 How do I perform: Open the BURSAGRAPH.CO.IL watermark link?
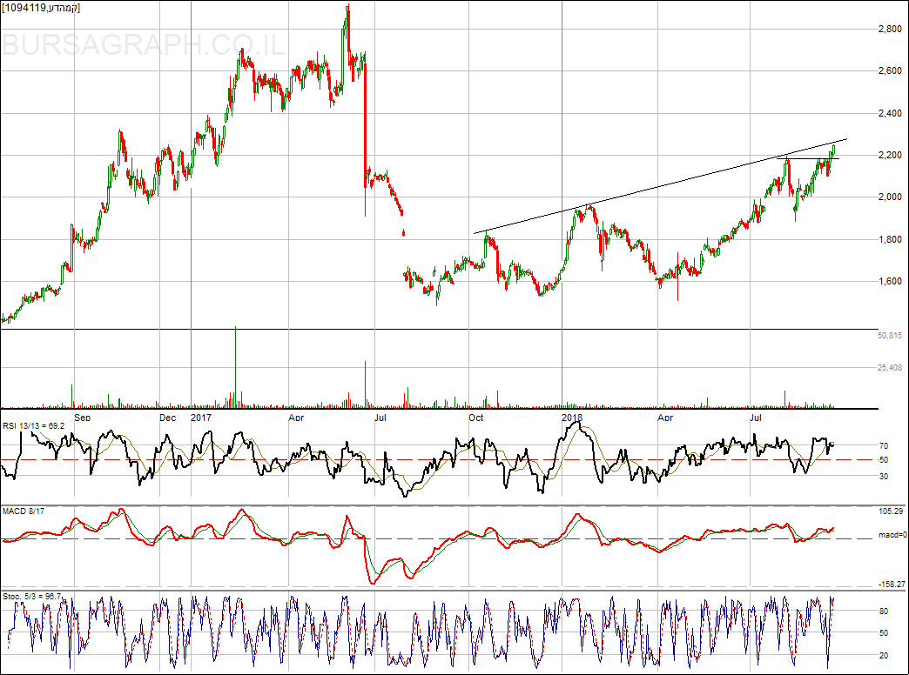coord(144,45)
